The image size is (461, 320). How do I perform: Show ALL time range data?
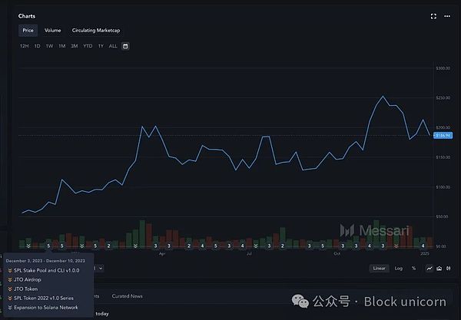click(113, 46)
